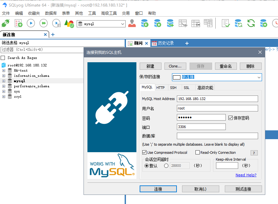Screen dimensions: 278x204
Task: Uncheck Use Compressed Protocol
Action: pyautogui.click(x=143, y=152)
